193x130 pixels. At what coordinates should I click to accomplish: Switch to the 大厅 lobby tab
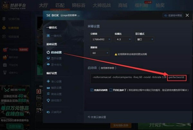(x=43, y=5)
